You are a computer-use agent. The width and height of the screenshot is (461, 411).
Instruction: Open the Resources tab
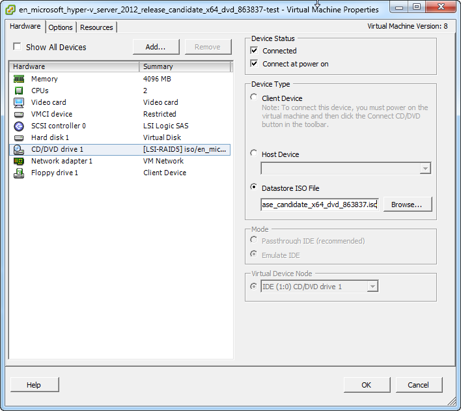tap(96, 27)
